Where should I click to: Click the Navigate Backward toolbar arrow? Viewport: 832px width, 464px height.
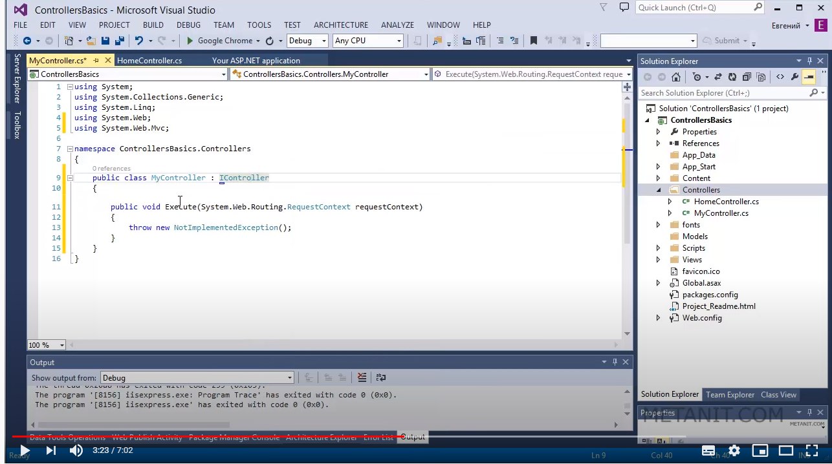coord(27,41)
